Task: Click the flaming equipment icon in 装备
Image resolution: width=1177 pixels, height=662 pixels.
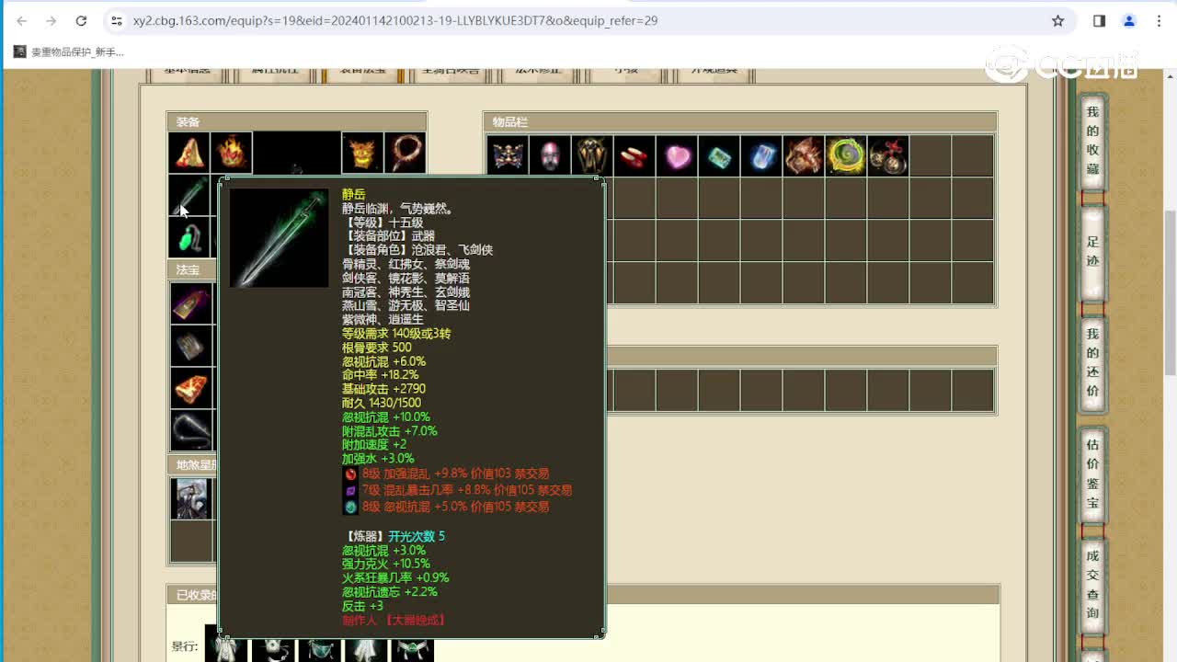Action: (231, 153)
